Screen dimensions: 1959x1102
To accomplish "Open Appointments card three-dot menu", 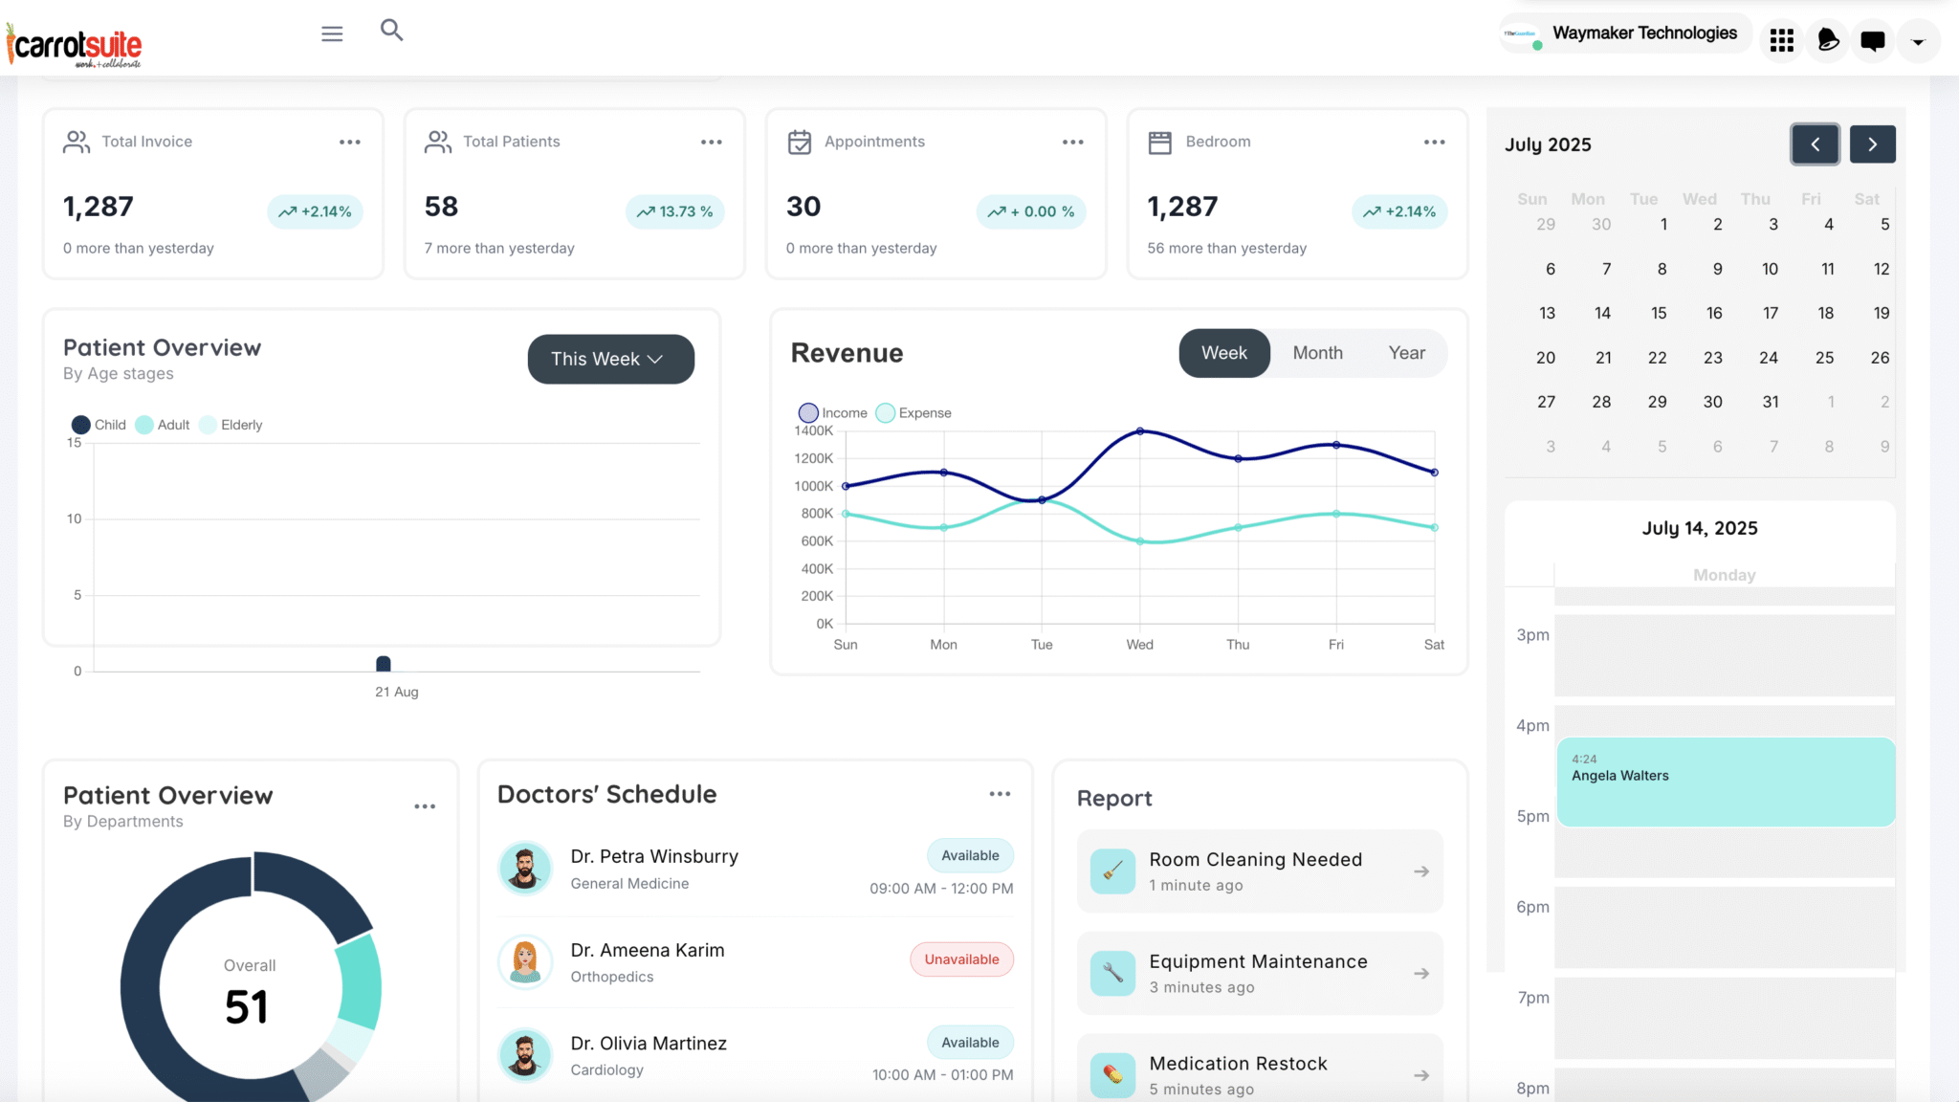I will (x=1072, y=143).
